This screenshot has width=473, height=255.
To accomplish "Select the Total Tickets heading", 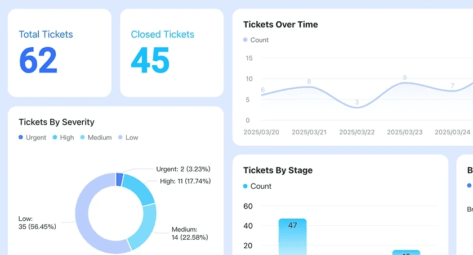I will 46,34.
